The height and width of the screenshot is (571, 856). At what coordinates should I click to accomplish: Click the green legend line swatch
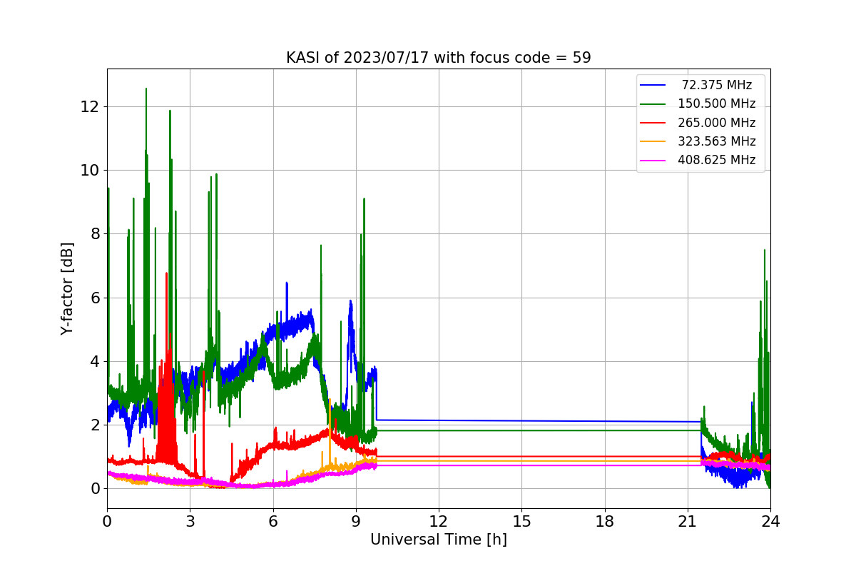click(x=653, y=104)
